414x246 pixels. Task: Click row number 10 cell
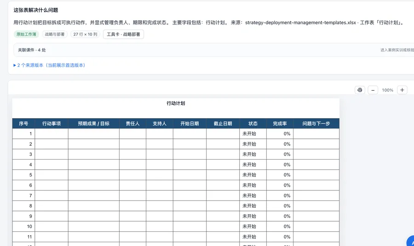tap(23, 227)
